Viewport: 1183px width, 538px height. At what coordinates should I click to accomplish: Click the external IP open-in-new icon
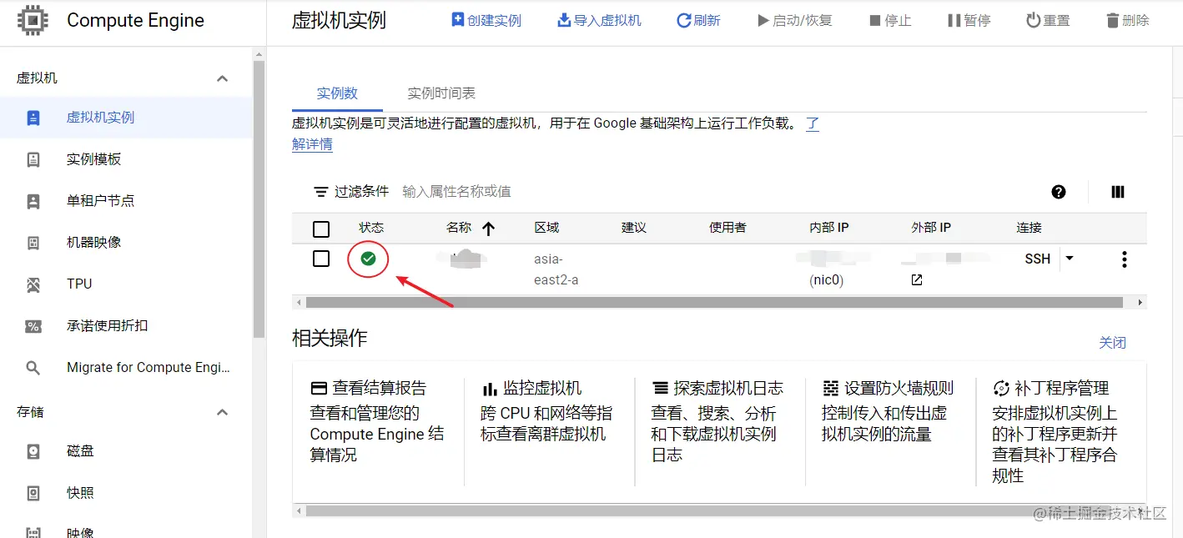coord(917,280)
